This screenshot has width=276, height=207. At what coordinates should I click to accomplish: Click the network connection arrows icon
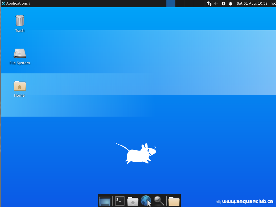click(209, 4)
